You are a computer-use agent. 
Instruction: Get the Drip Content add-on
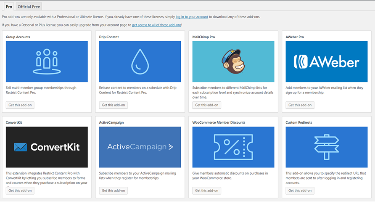[113, 105]
